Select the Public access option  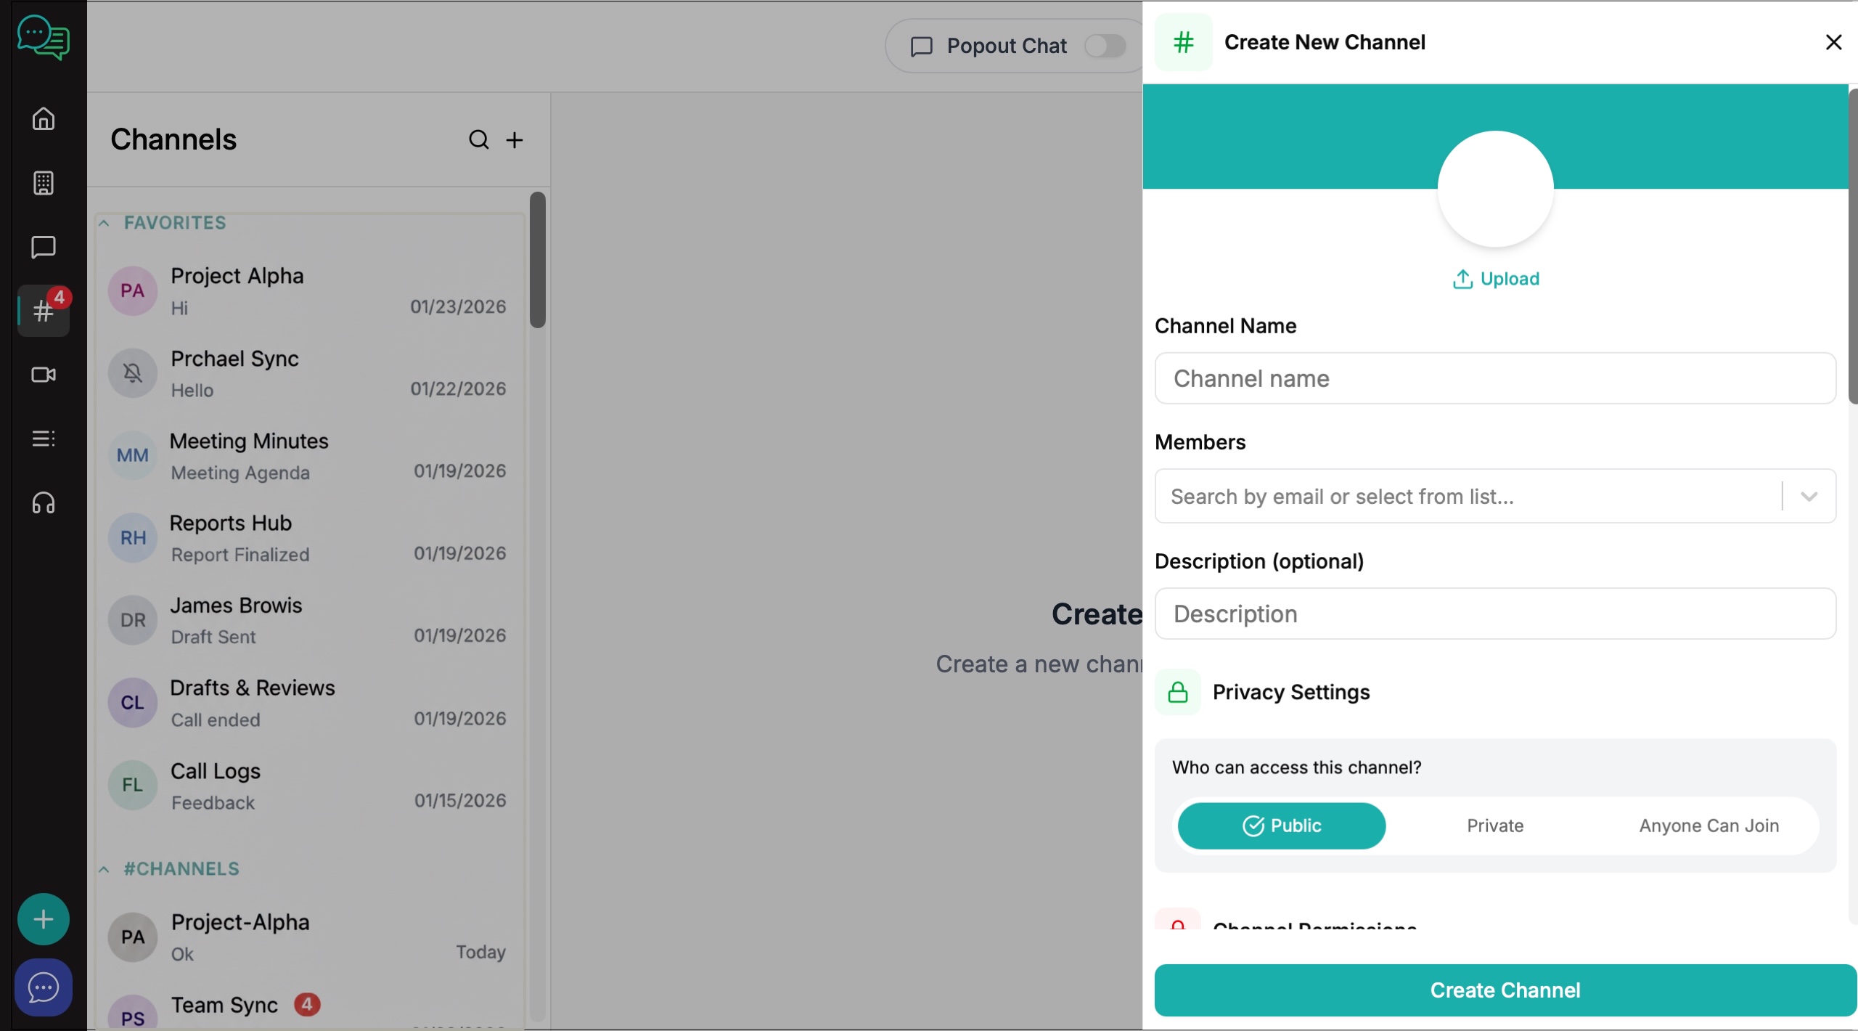(x=1282, y=826)
